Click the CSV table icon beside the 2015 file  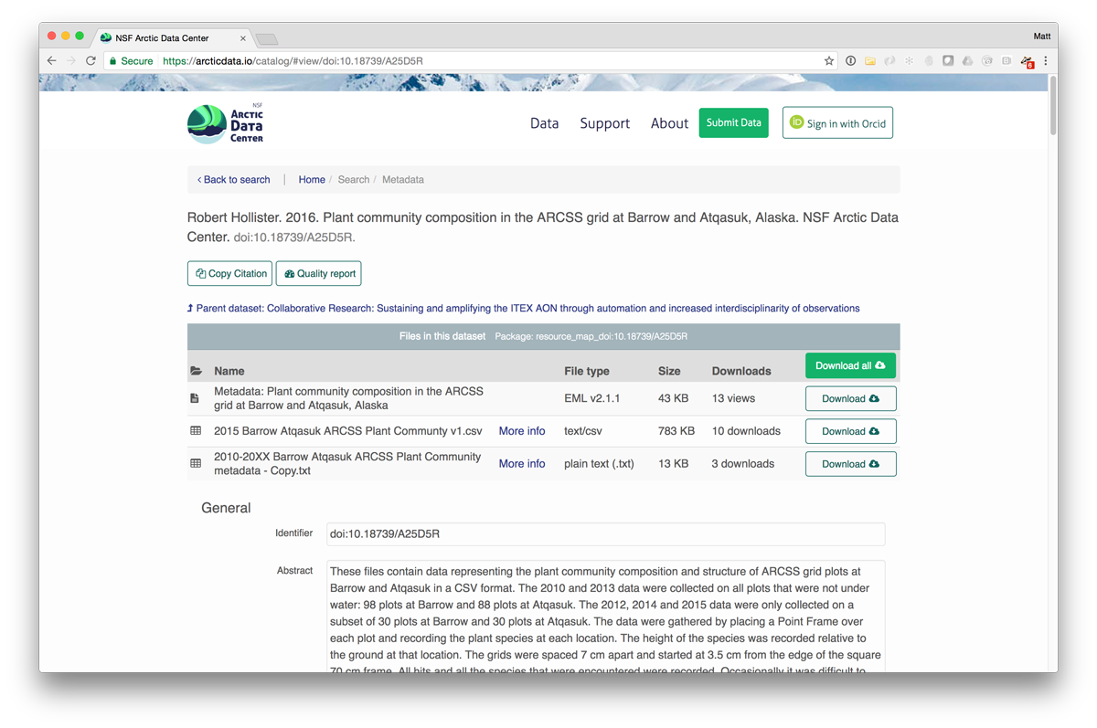coord(197,430)
